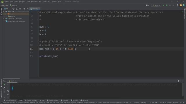The height and width of the screenshot is (104, 186).
Task: Click the Python interpreter status bar entry
Action: pos(177,103)
